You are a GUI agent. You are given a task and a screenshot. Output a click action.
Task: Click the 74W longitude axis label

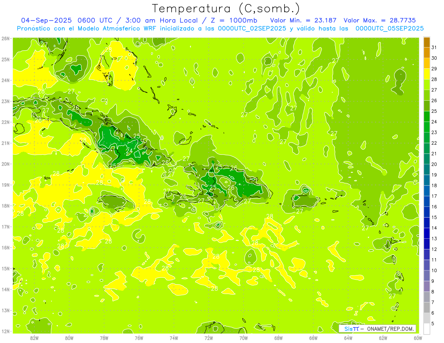click(174, 338)
